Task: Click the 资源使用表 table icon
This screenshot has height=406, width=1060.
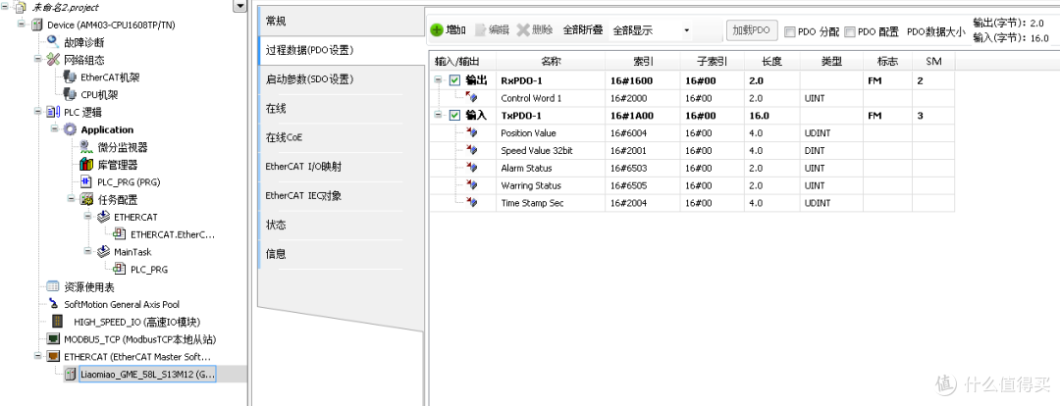Action: pyautogui.click(x=53, y=286)
